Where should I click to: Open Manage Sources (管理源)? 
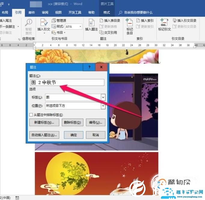pyautogui.click(x=59, y=20)
